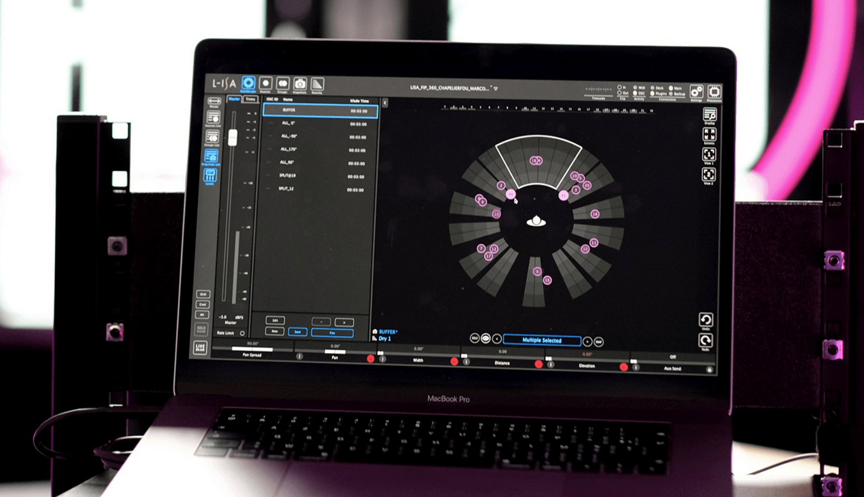Open the Display options icon

click(x=710, y=114)
